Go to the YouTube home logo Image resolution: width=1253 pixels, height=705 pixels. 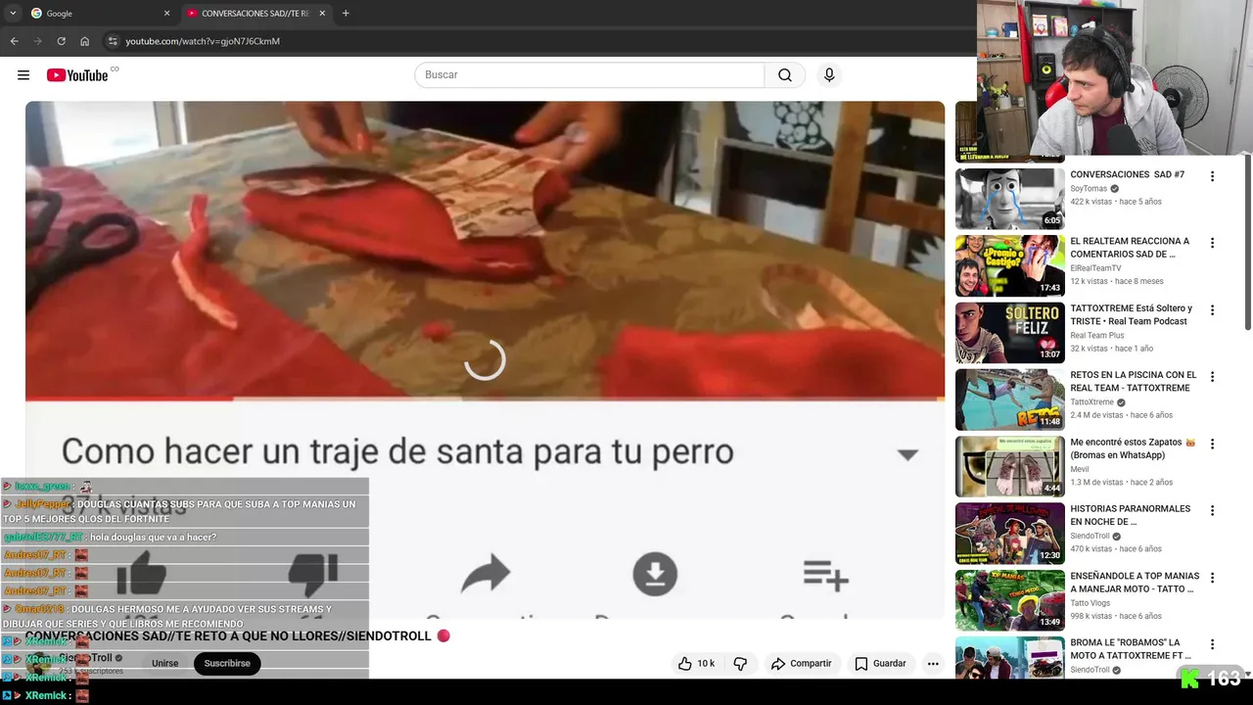77,75
